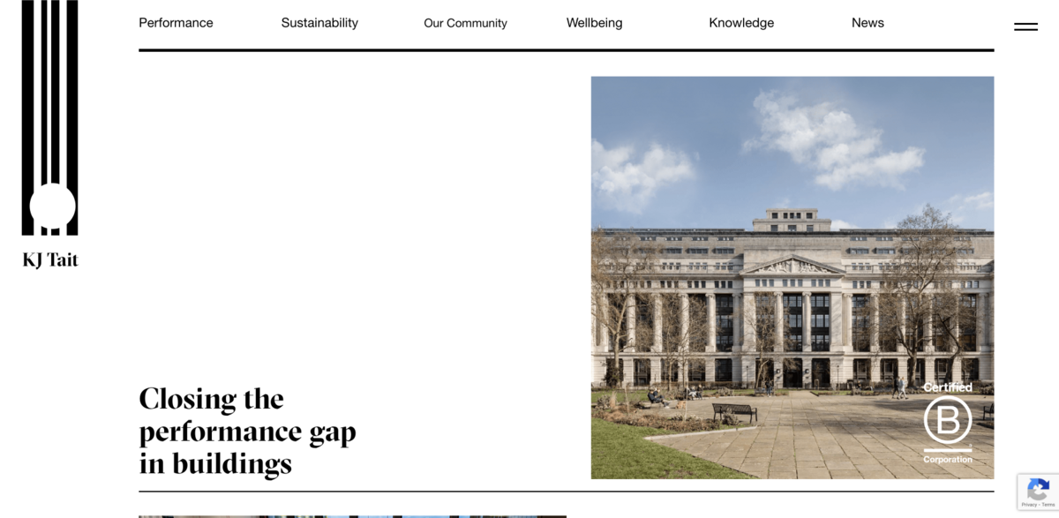Click the 'Closing the performance gap' headline
Image resolution: width=1059 pixels, height=518 pixels.
(x=247, y=432)
